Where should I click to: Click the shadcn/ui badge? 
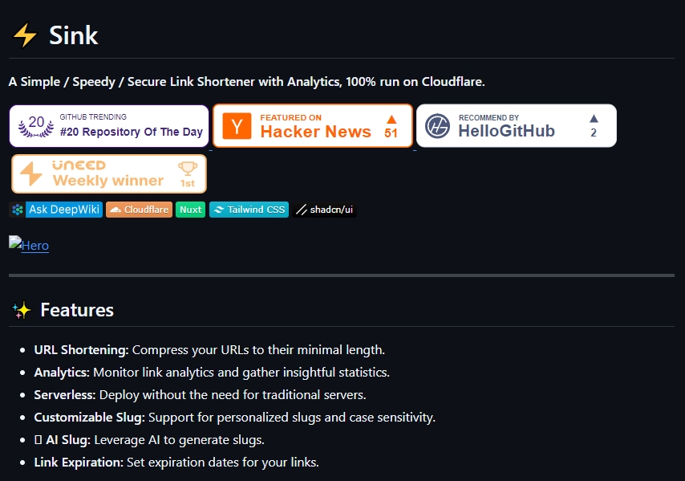(x=325, y=210)
